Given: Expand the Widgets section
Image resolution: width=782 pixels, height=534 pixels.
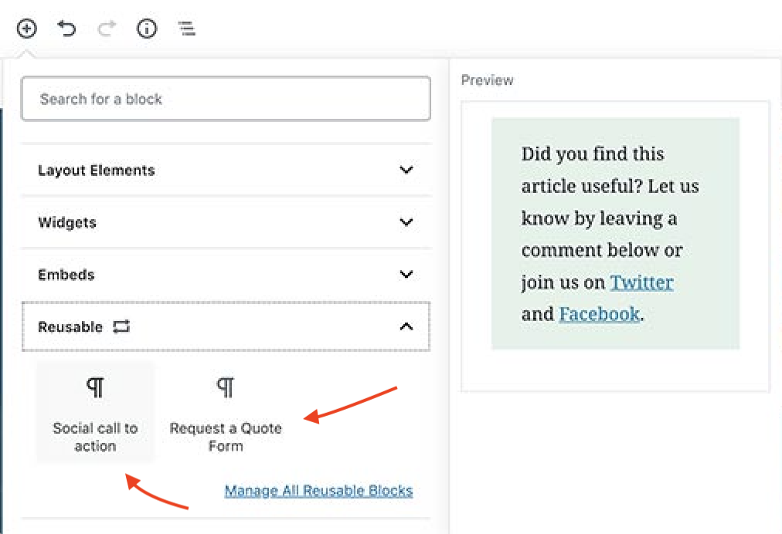Looking at the screenshot, I should [x=226, y=222].
